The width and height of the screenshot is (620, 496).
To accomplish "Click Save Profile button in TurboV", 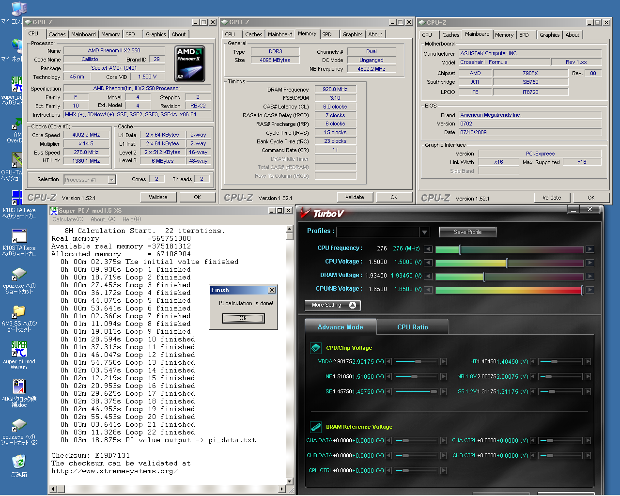I will [x=467, y=232].
